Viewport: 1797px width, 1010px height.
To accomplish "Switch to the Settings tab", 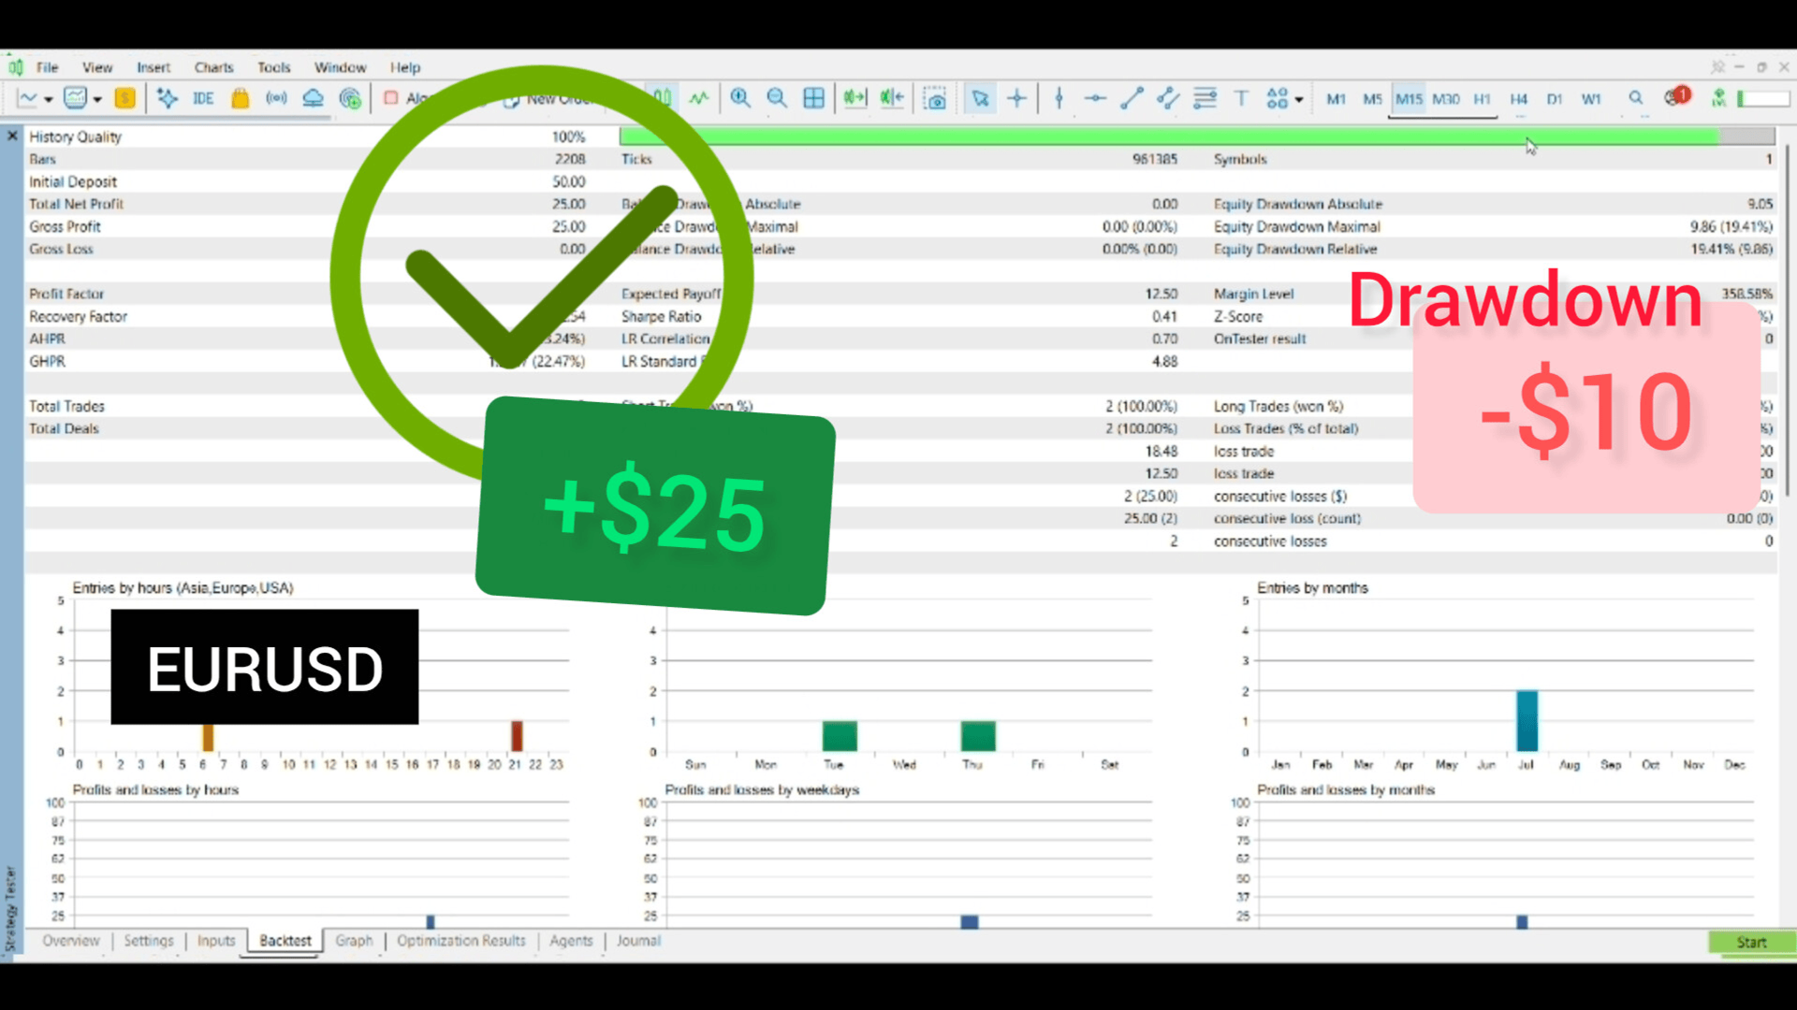I will coord(149,941).
